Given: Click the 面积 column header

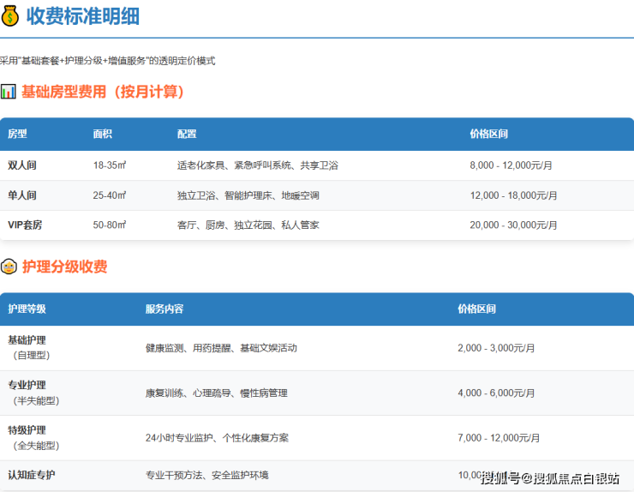Looking at the screenshot, I should (x=103, y=134).
